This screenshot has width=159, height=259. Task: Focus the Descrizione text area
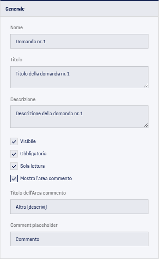coord(79,116)
